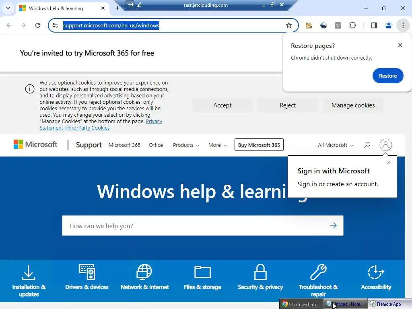Click the cookie notice info icon

(x=30, y=89)
